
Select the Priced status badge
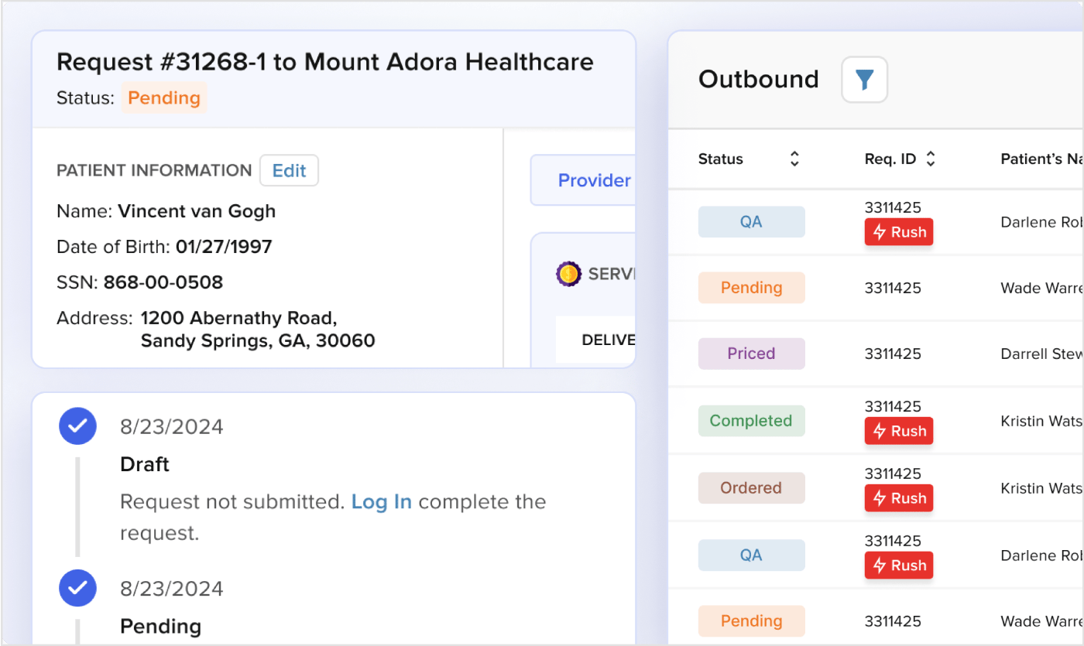point(751,354)
